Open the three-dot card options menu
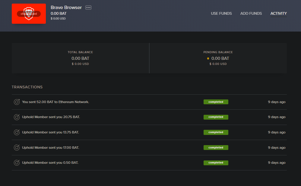Viewport: 301px width, 186px height. [88, 8]
